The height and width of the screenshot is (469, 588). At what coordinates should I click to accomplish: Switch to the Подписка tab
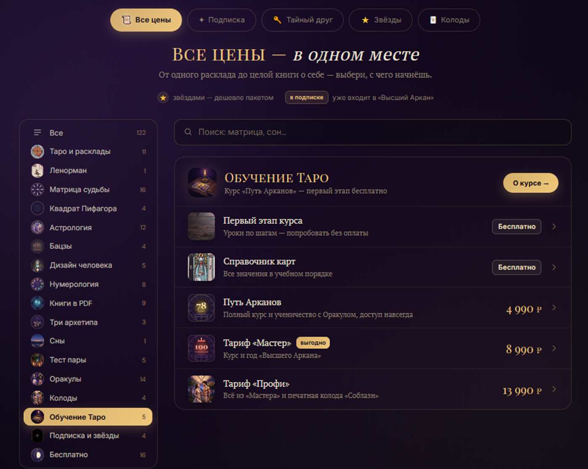tap(222, 20)
